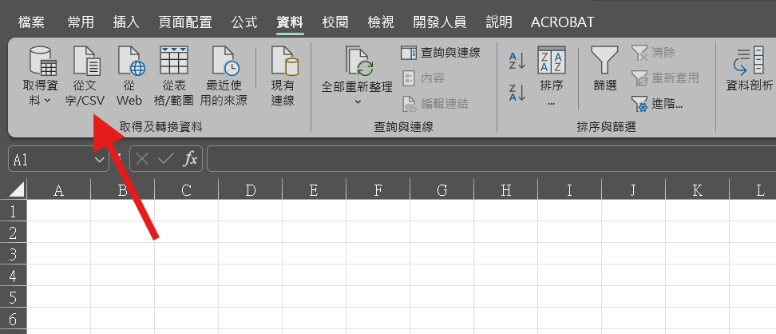This screenshot has height=334, width=776.
Task: Click 進階... advanced filter button
Action: point(658,103)
